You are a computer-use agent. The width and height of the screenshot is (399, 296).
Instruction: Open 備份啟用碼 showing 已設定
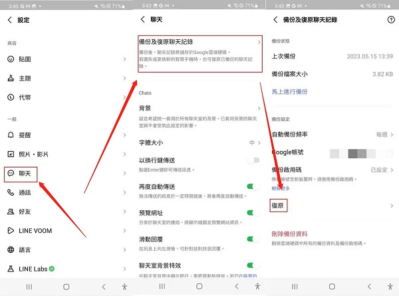coord(332,170)
